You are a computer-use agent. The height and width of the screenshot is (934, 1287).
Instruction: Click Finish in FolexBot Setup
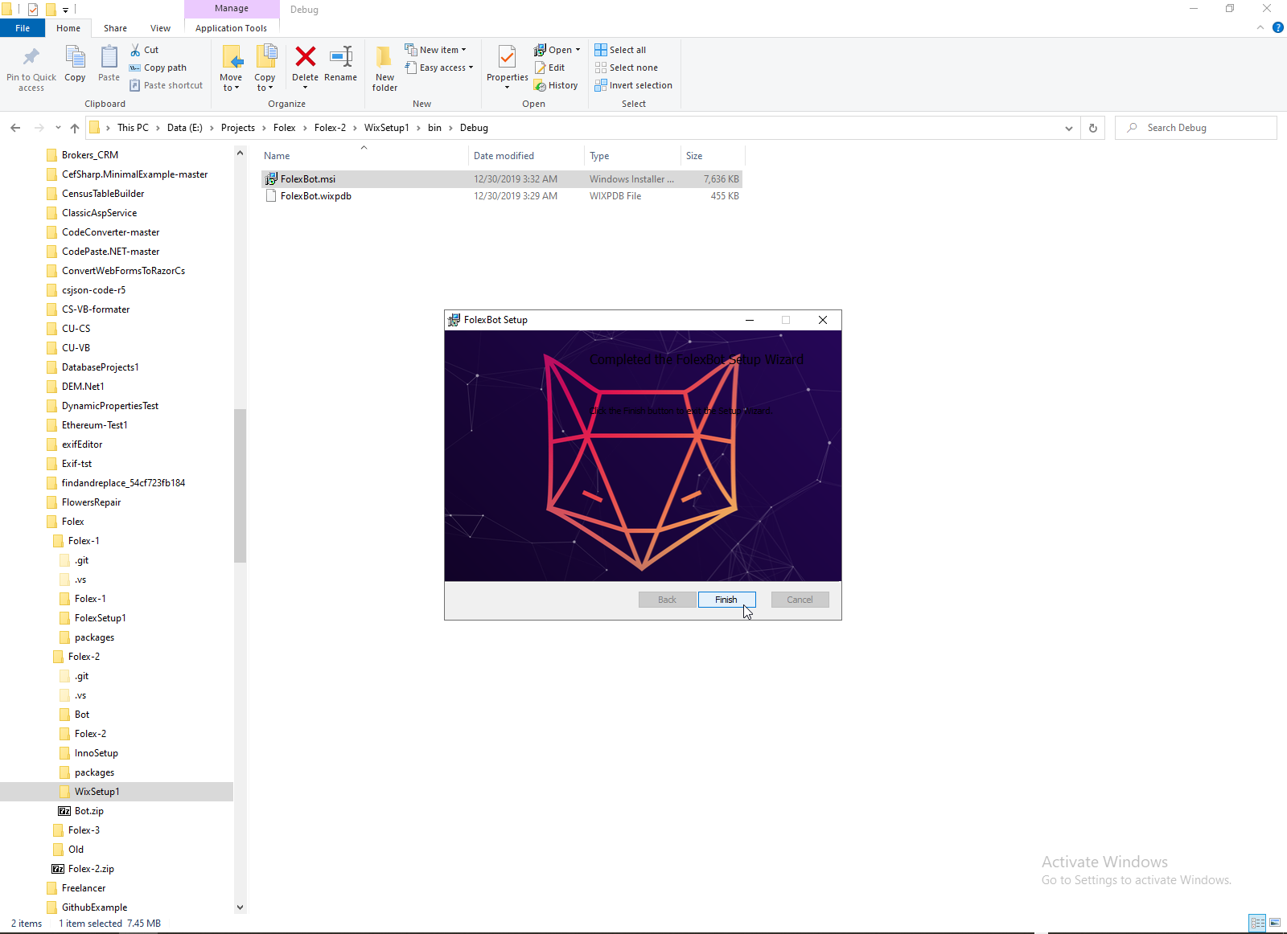tap(726, 600)
